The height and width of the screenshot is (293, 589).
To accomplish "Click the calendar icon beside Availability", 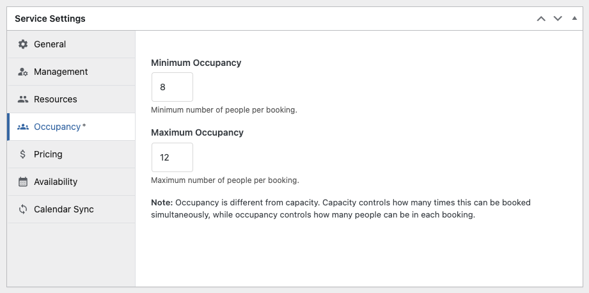I will (23, 182).
